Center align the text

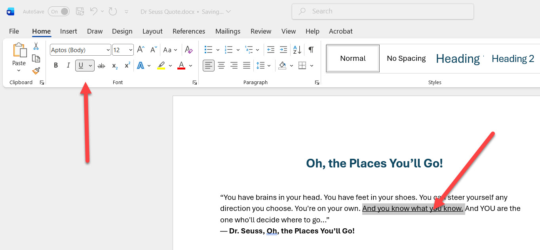coord(221,66)
